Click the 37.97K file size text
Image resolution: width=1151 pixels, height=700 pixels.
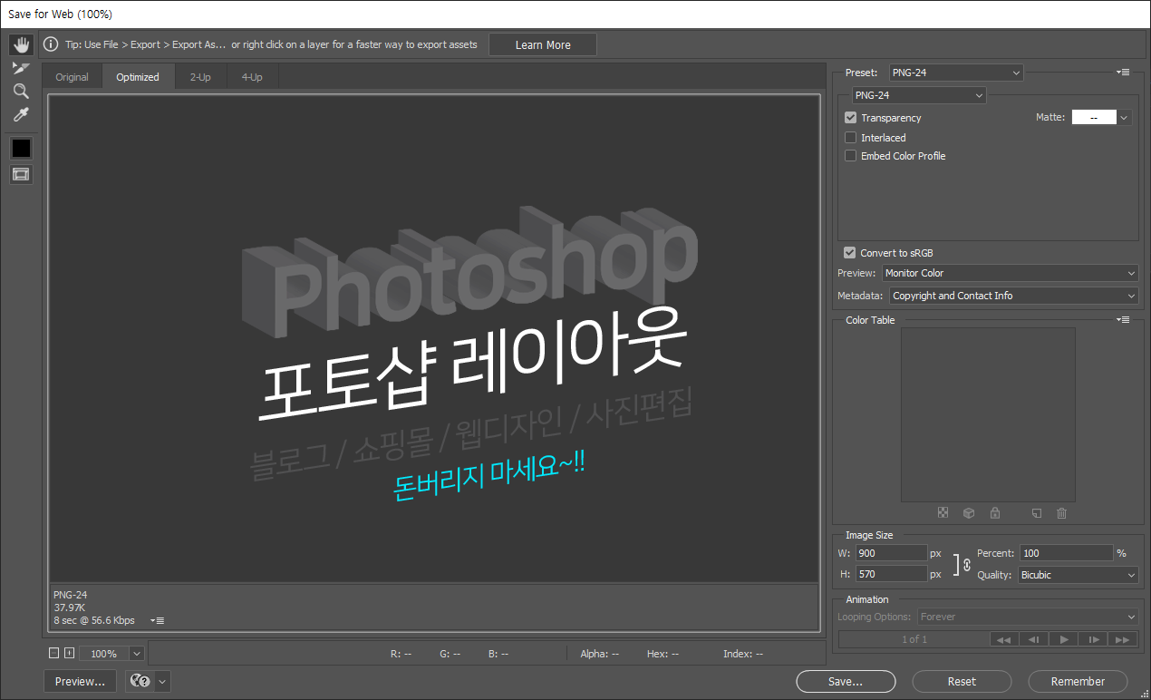coord(70,608)
